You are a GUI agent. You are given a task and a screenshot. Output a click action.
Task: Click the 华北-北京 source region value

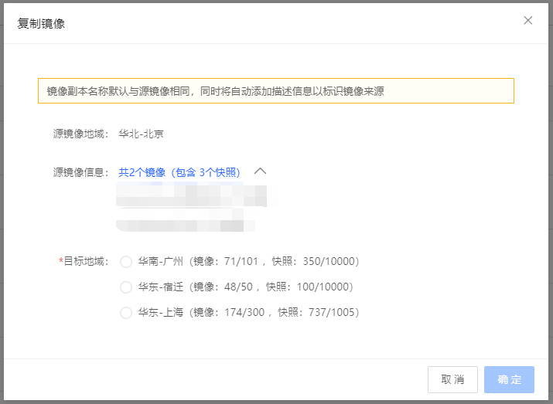pyautogui.click(x=141, y=134)
